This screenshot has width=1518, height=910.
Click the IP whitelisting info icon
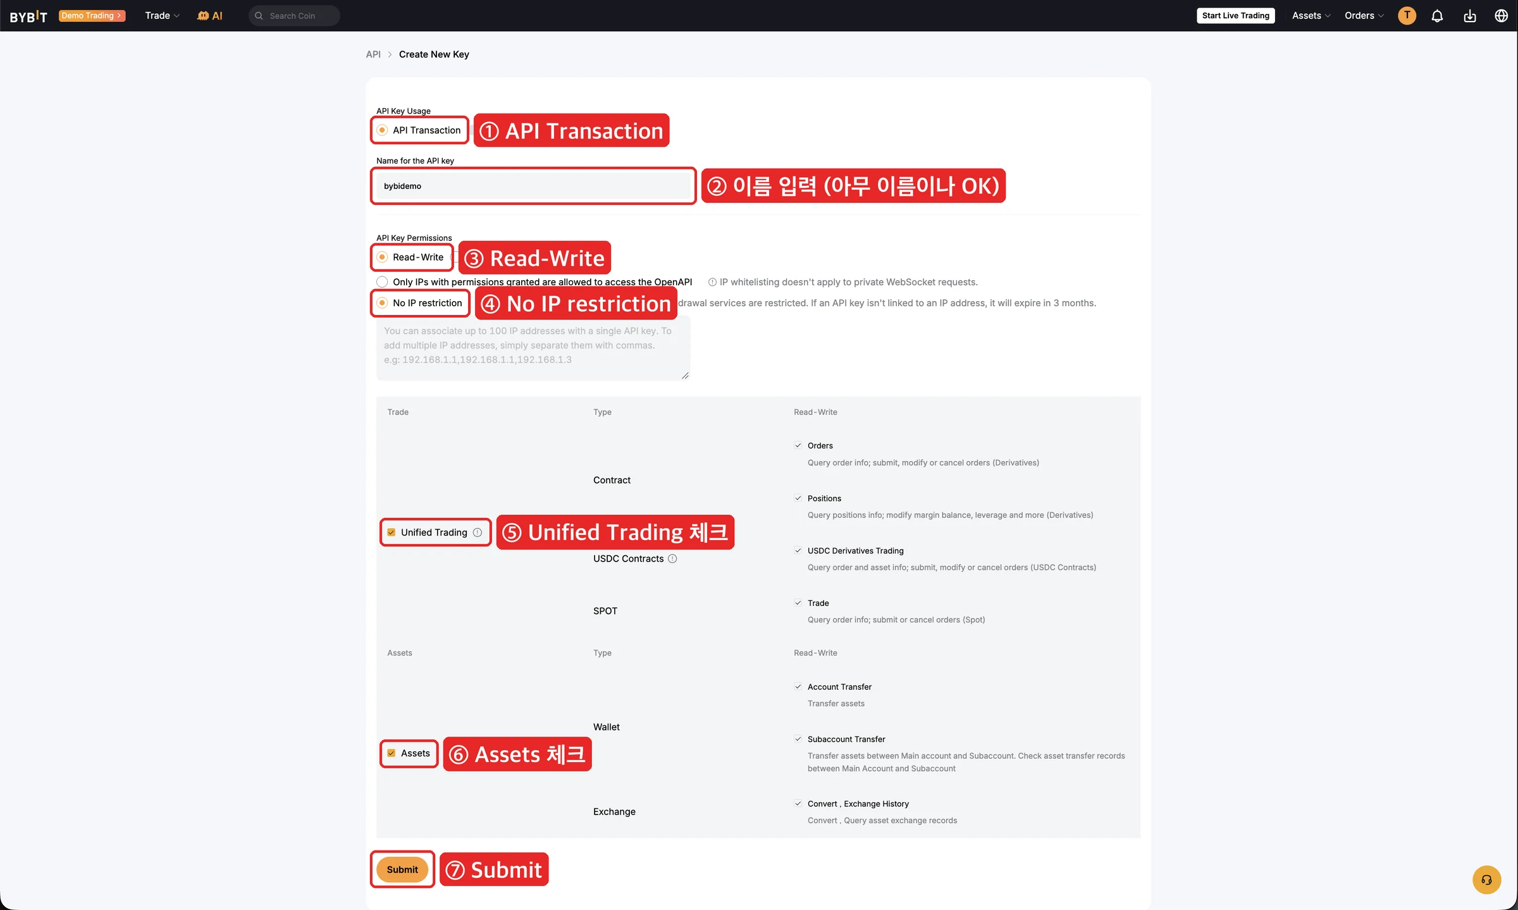712,282
